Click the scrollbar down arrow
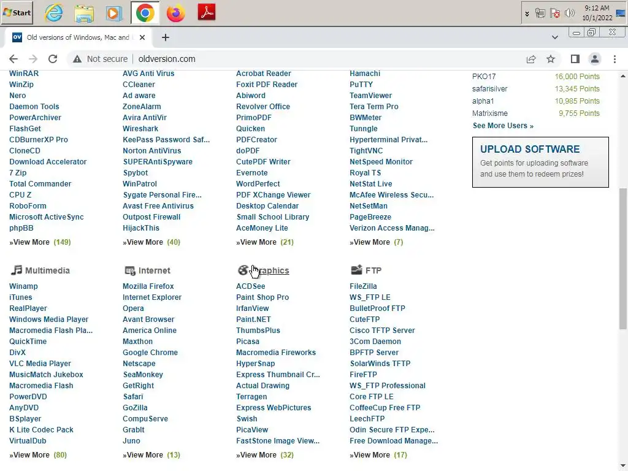 point(623,466)
